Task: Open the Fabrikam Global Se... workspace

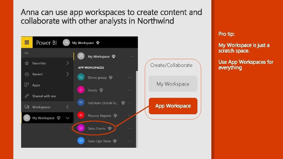Action: 105,103
